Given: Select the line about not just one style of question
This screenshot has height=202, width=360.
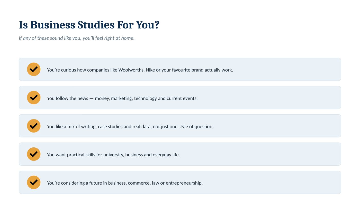Looking at the screenshot, I should (x=130, y=126).
